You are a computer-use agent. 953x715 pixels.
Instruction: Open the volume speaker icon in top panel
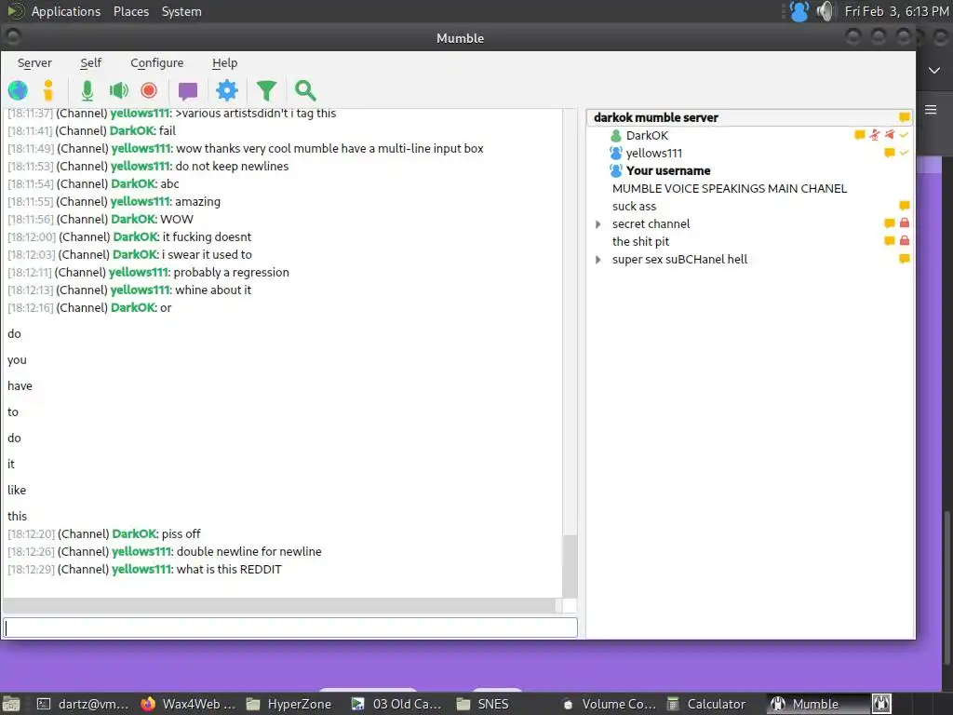click(x=825, y=11)
